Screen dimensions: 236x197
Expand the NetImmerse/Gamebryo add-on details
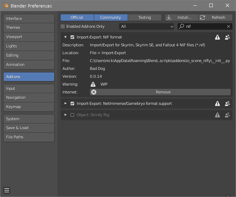point(65,103)
